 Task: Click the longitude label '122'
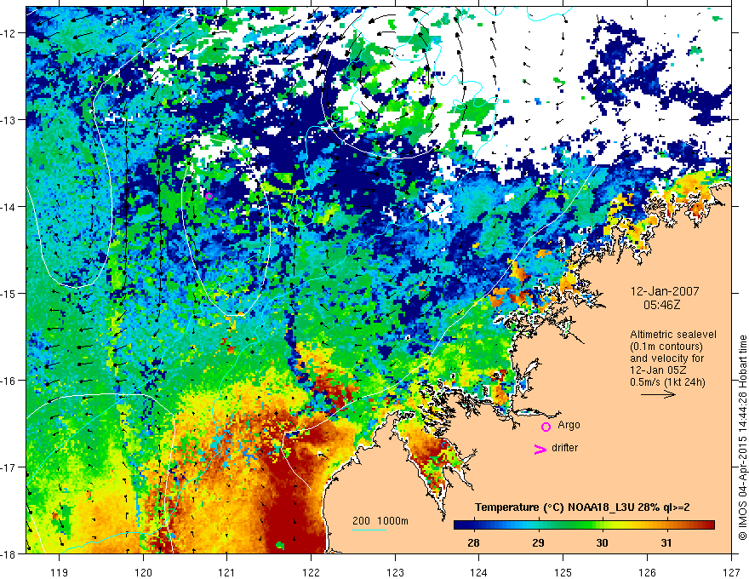[x=311, y=572]
